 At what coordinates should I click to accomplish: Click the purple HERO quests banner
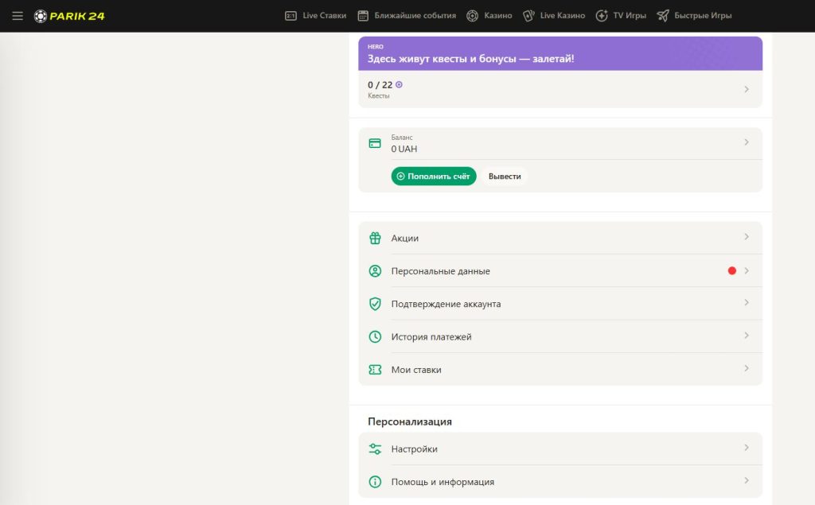coord(560,53)
